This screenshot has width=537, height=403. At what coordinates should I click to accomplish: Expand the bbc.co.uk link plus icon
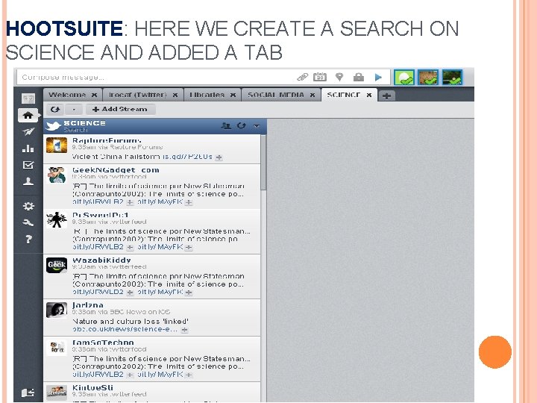coord(185,330)
